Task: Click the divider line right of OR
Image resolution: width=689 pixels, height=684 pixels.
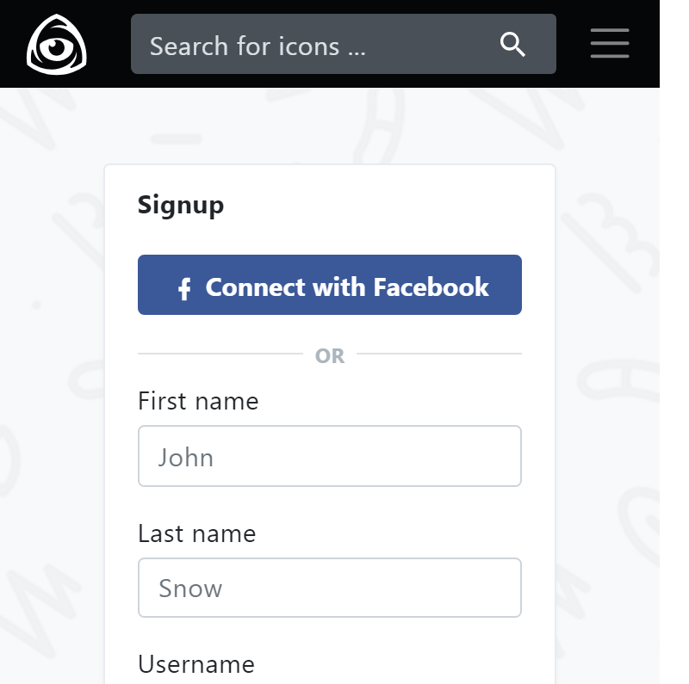Action: (x=439, y=353)
